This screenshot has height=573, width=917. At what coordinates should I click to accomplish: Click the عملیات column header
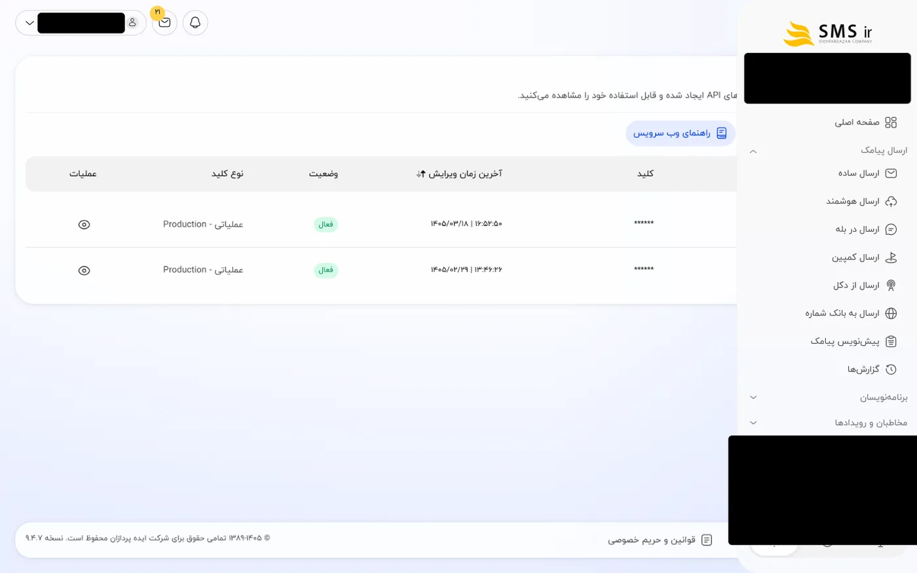(x=83, y=174)
